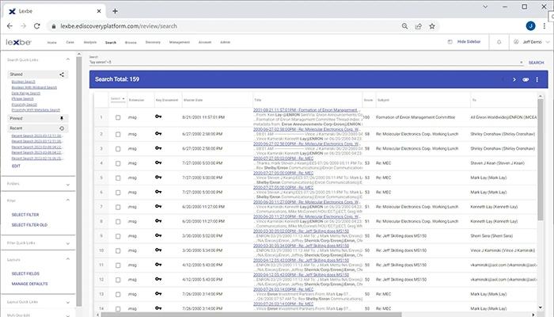Viewport: 554px width, 317px height.
Task: Click MANAGE DEFAULTS
Action: [x=29, y=284]
